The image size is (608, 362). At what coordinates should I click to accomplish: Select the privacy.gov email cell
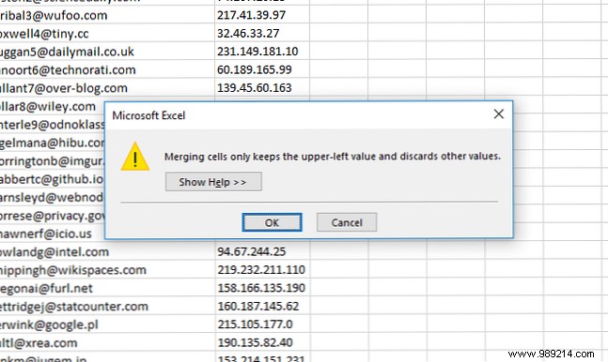coord(52,216)
